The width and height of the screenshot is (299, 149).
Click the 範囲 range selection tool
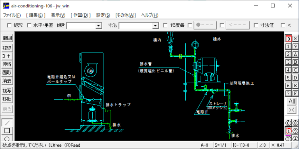click(7, 38)
